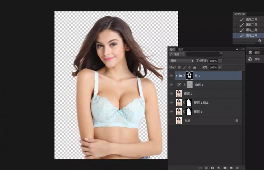Lock position move icon
The image size is (264, 170).
point(189,67)
